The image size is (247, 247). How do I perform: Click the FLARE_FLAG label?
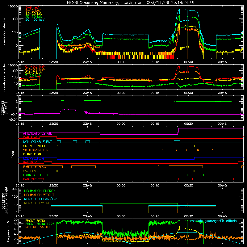pyautogui.click(x=32, y=154)
